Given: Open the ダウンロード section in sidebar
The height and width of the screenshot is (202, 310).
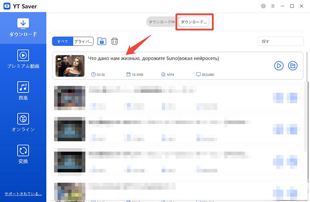Looking at the screenshot, I should click(x=23, y=27).
